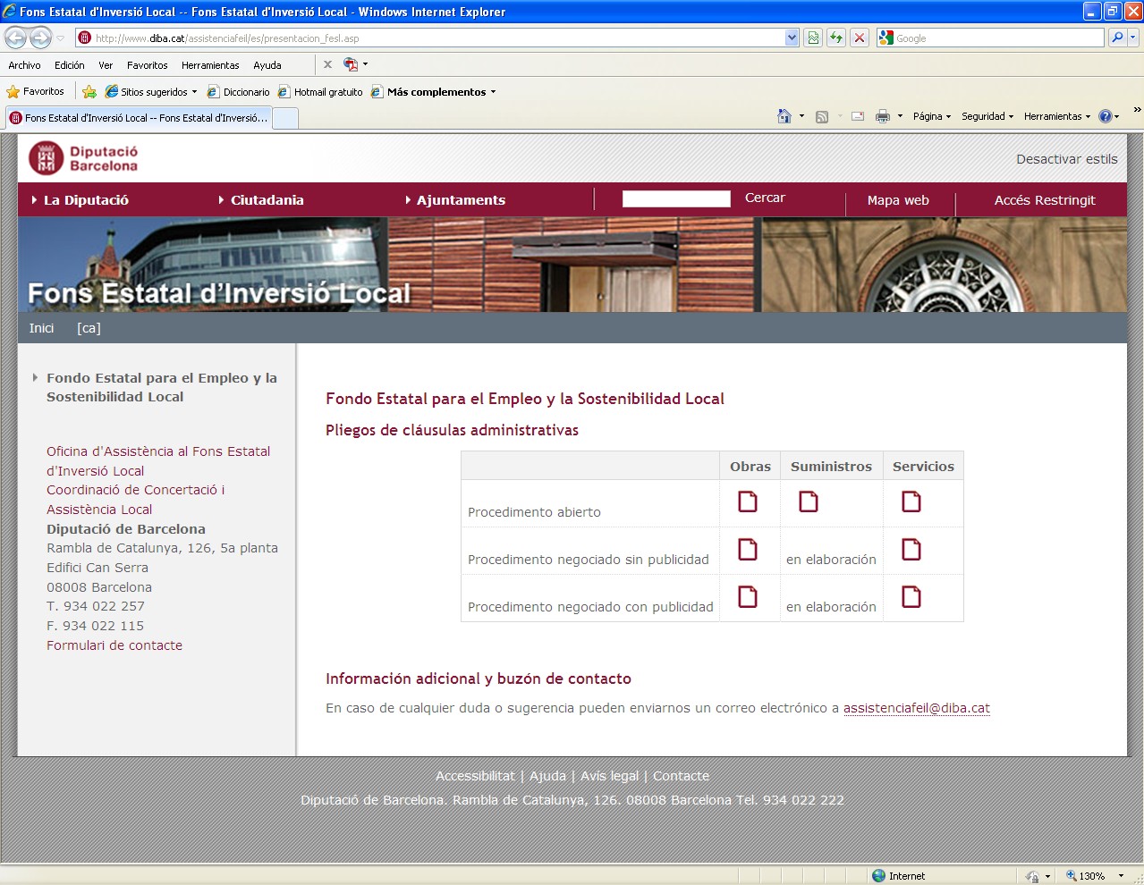The height and width of the screenshot is (885, 1144).
Task: Open Suministros document for Procedimento abierto
Action: 809,501
